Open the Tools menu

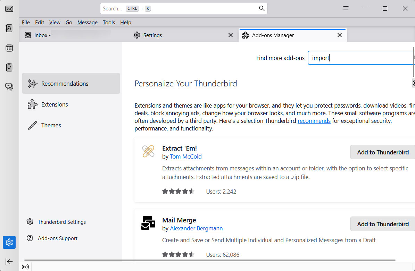[x=109, y=22]
